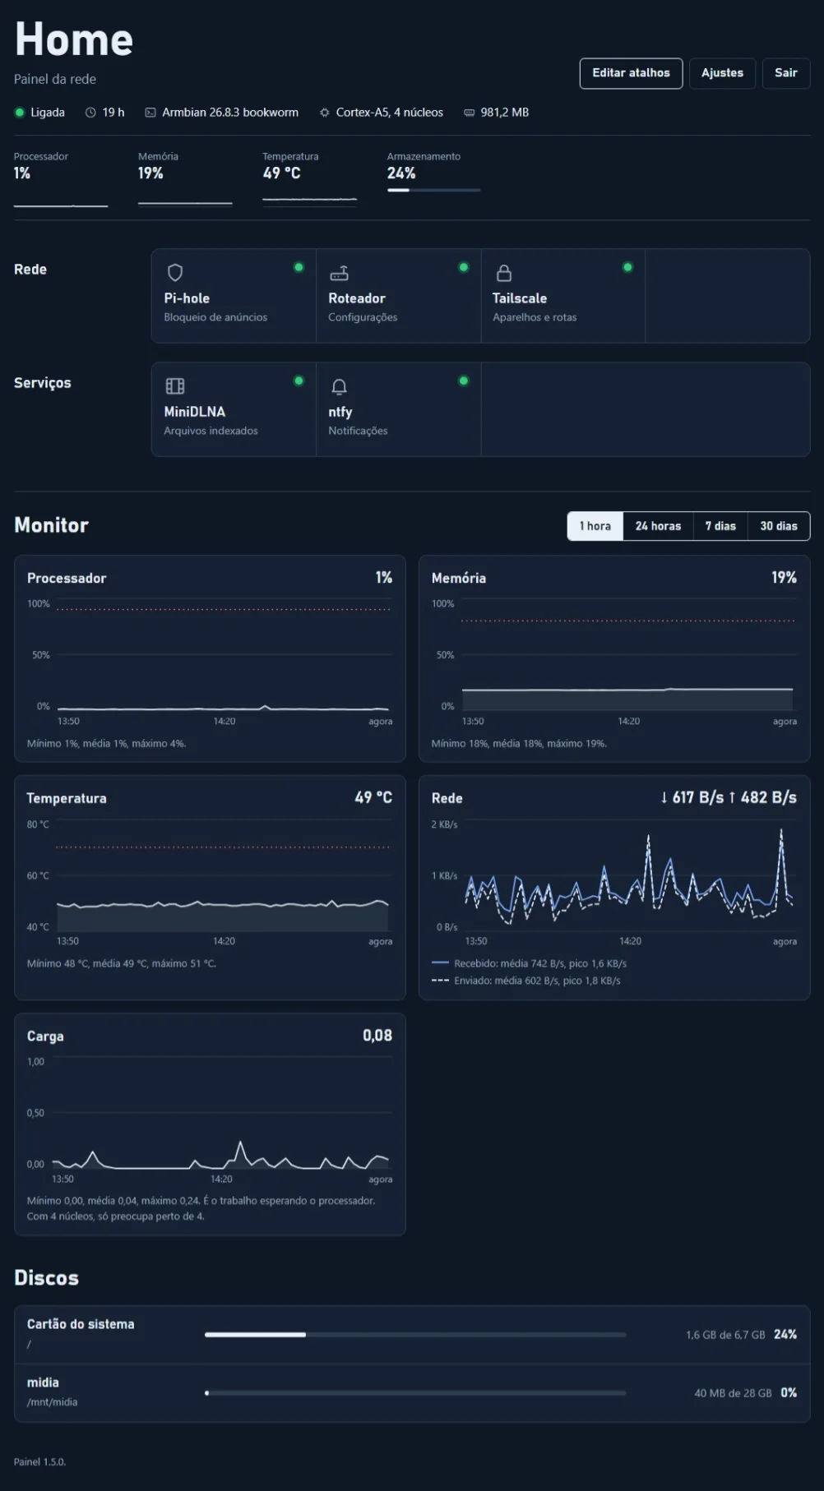
Task: Click the temperature min/average/max summary text
Action: coord(122,963)
